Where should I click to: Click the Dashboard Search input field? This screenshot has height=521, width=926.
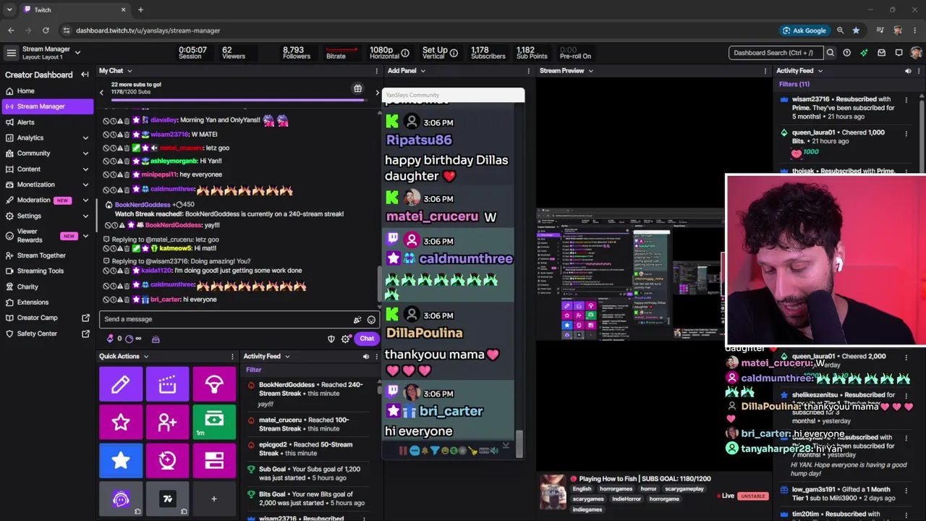(x=776, y=53)
